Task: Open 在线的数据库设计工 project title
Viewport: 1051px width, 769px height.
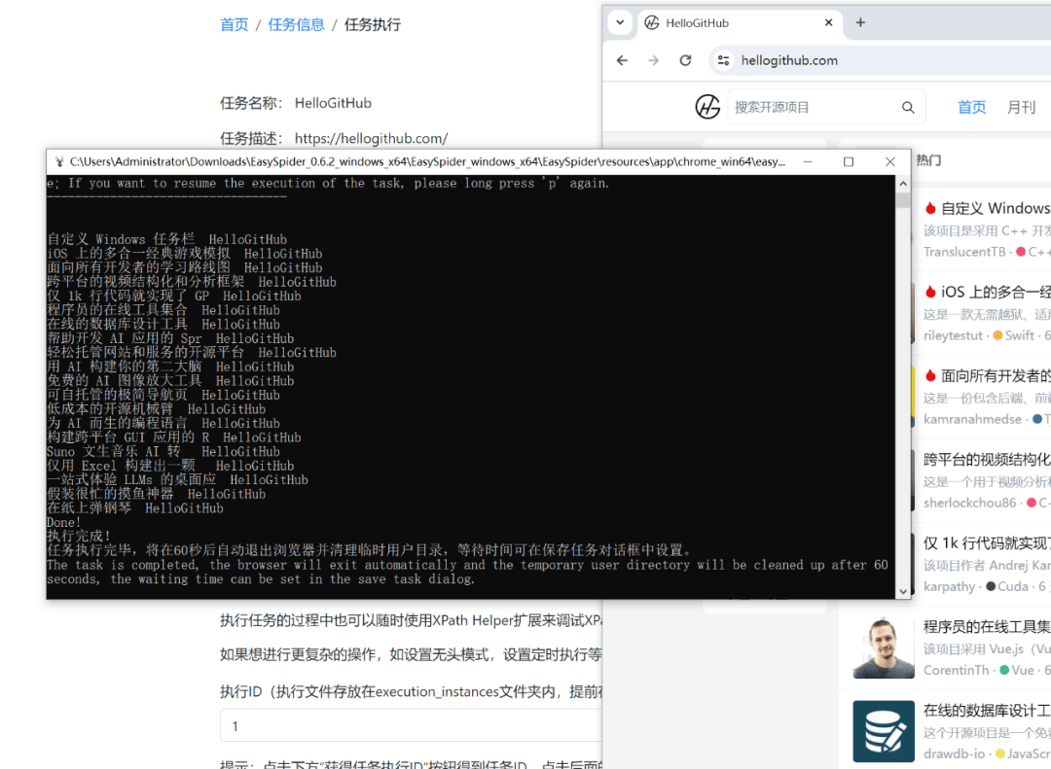Action: [987, 710]
